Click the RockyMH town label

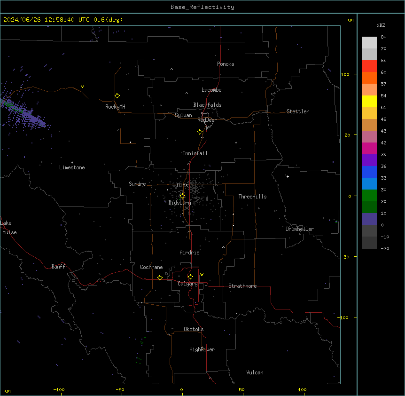pyautogui.click(x=115, y=107)
